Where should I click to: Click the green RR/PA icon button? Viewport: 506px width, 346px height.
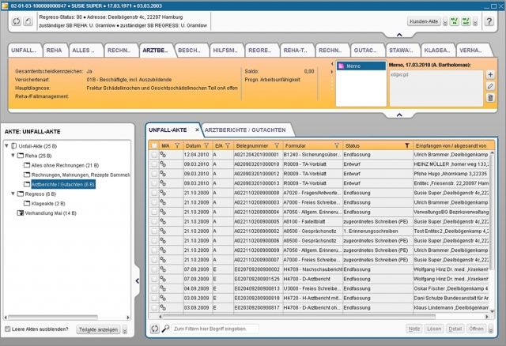point(455,21)
